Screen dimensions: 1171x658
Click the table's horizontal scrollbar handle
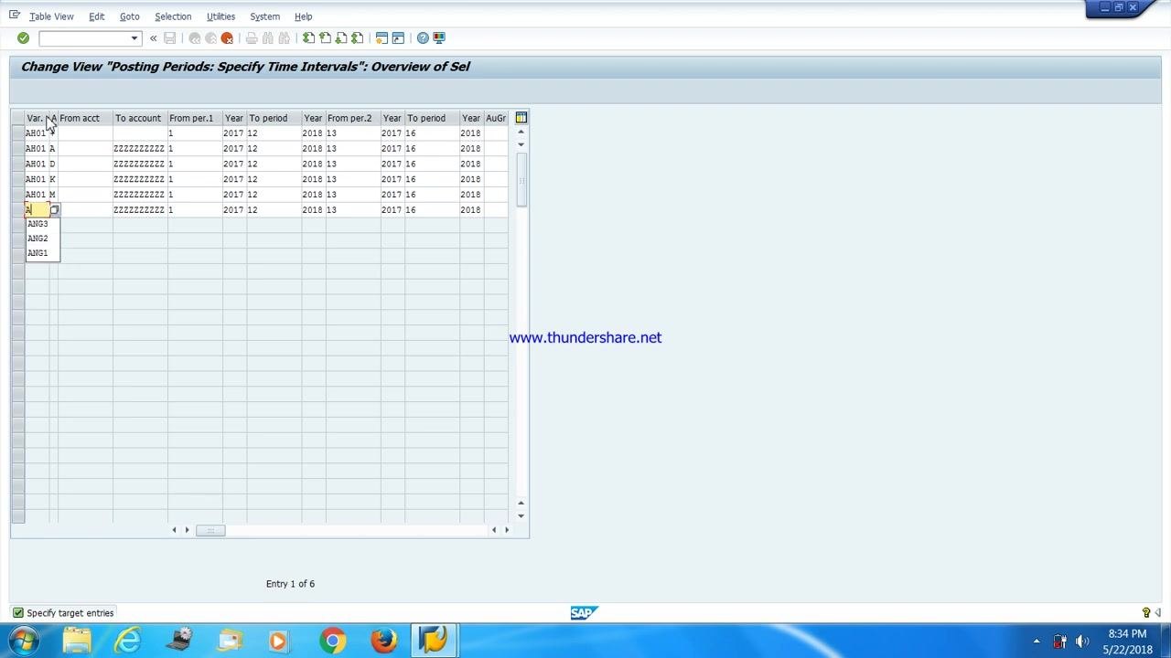[210, 530]
